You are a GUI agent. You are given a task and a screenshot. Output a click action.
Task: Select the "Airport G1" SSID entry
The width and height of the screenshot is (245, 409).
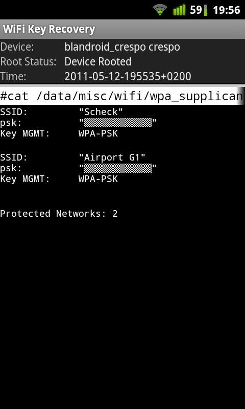click(112, 157)
